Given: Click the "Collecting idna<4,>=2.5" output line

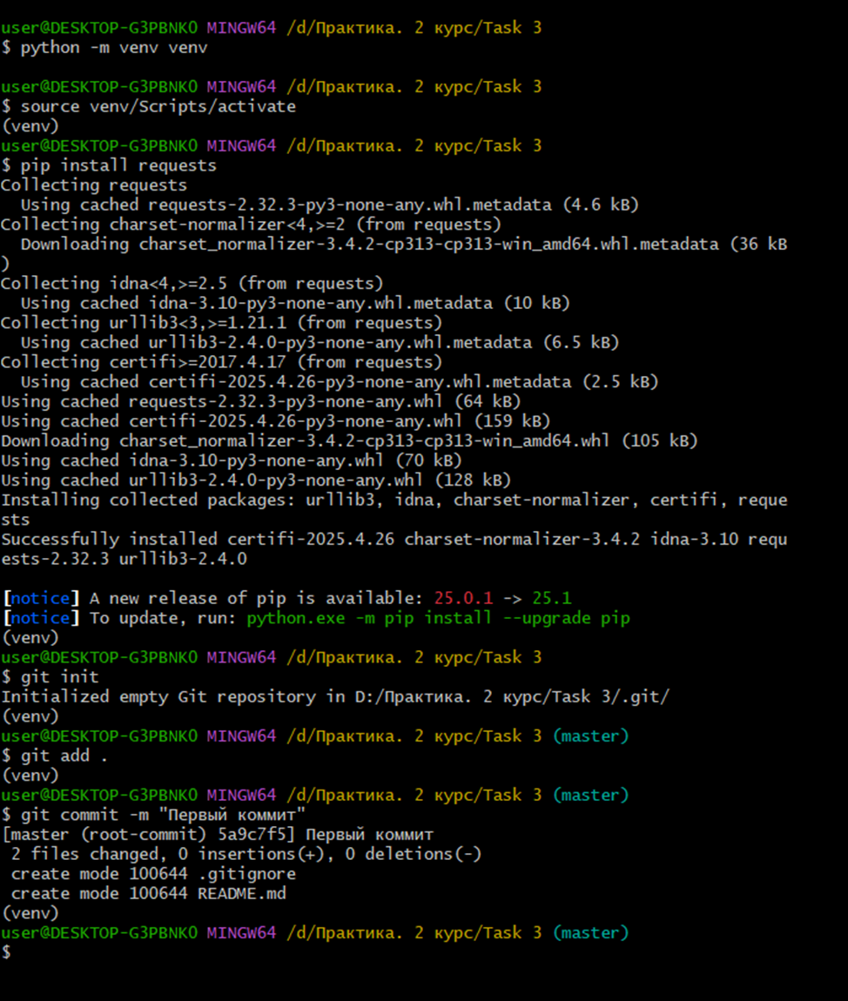Looking at the screenshot, I should point(192,284).
